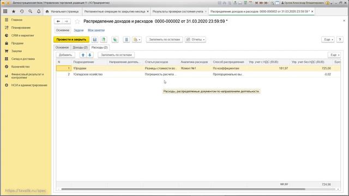Move row down with blue arrow
Image resolution: width=349 pixels, height=196 pixels.
tap(89, 55)
